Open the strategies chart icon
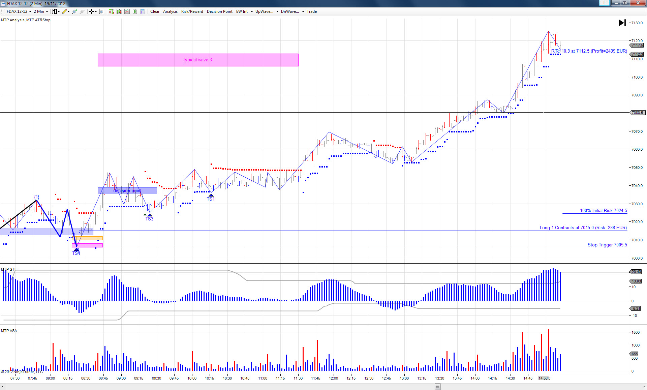647x390 pixels. (127, 11)
